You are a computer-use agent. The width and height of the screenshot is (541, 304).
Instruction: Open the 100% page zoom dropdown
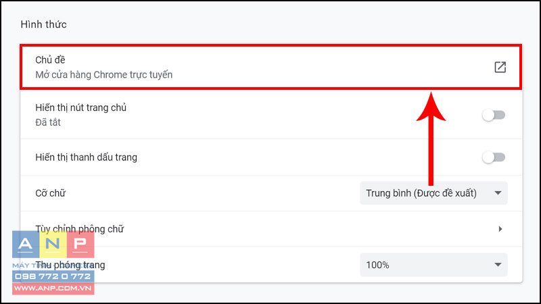433,265
